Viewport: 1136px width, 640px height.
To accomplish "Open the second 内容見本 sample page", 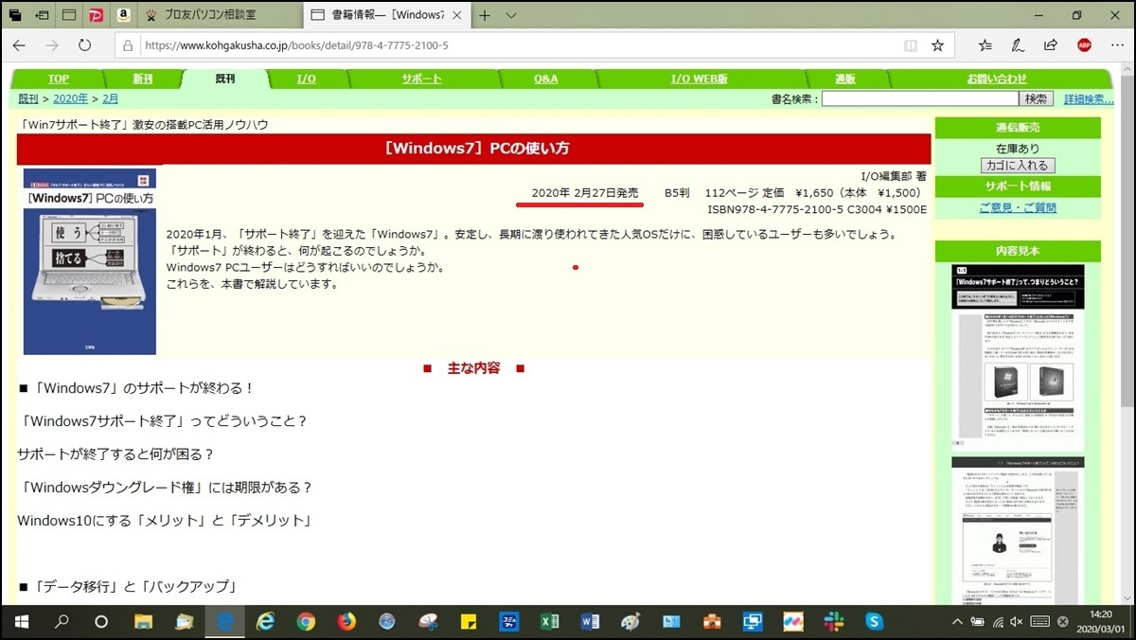I will coord(1018,530).
